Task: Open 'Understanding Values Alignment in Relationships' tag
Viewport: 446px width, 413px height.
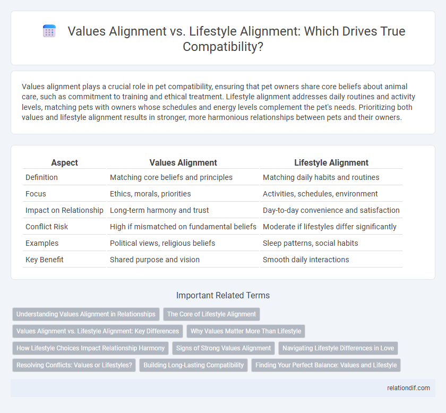Action: point(86,314)
